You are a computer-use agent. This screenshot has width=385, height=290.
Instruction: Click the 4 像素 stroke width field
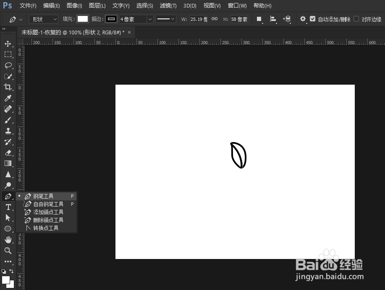pos(133,19)
